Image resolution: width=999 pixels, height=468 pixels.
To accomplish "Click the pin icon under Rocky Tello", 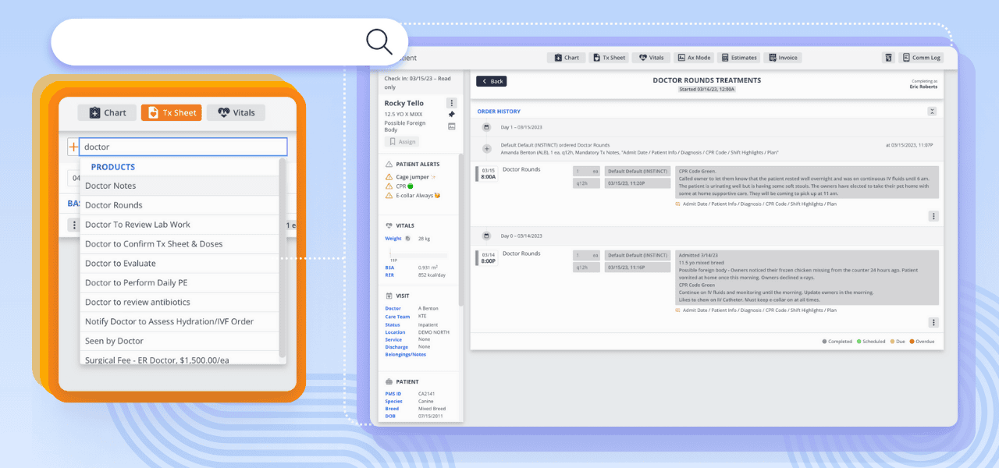I will (451, 115).
